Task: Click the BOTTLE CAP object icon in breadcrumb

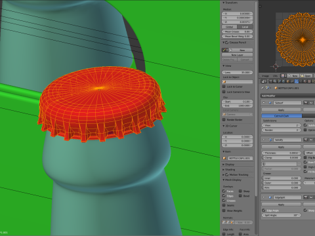Action: tap(276, 88)
